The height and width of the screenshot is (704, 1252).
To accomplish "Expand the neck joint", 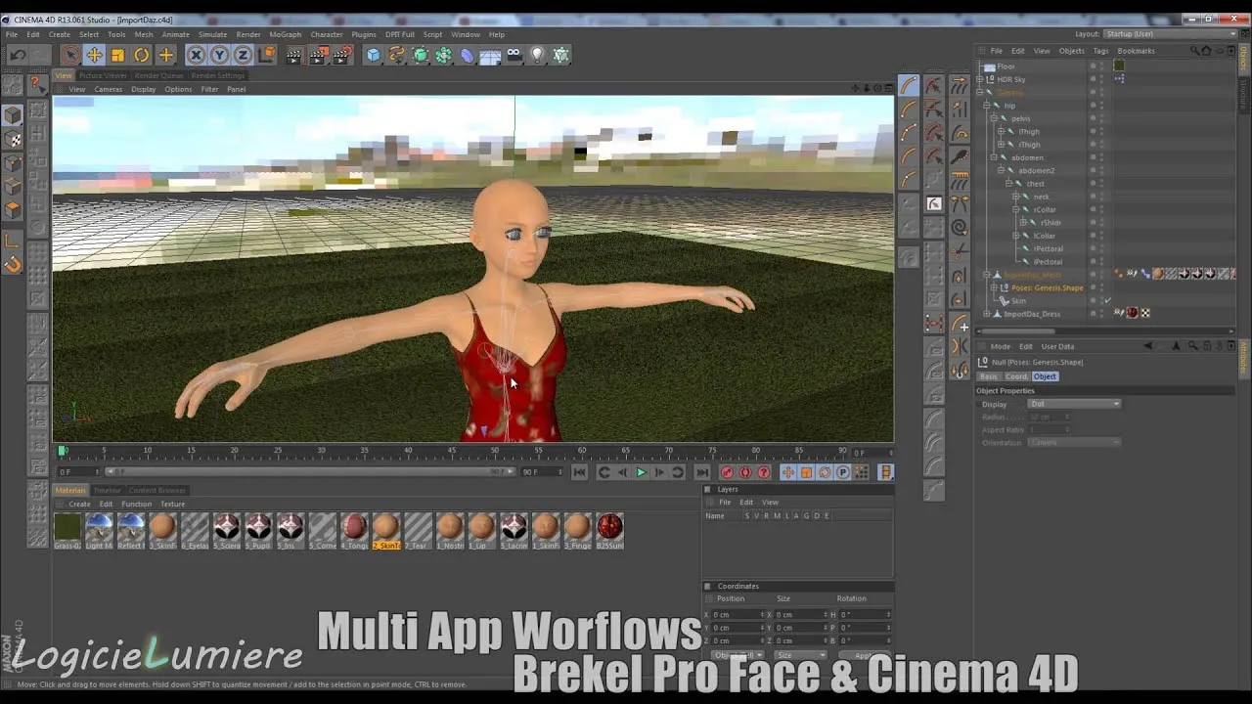I will coord(1016,197).
